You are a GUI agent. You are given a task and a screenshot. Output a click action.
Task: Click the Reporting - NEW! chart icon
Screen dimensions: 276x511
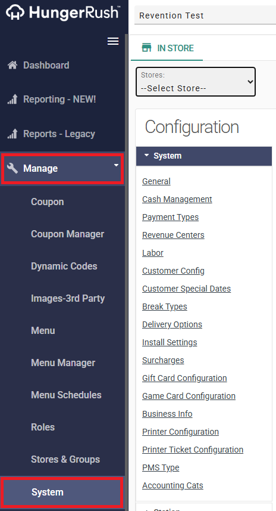[x=12, y=99]
